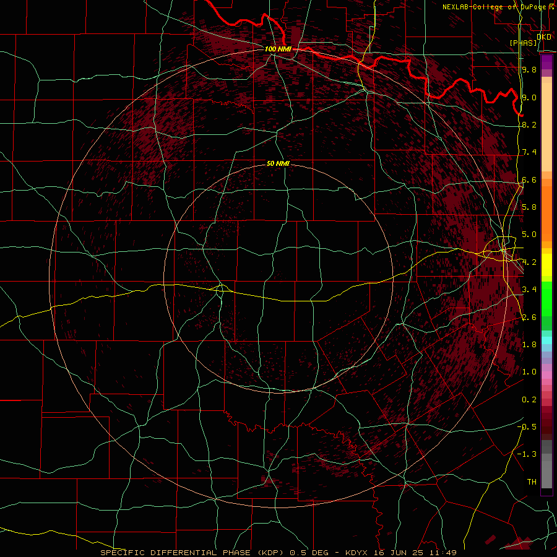Click the 9.0 value on the color scale
The width and height of the screenshot is (557, 557).
click(x=529, y=97)
